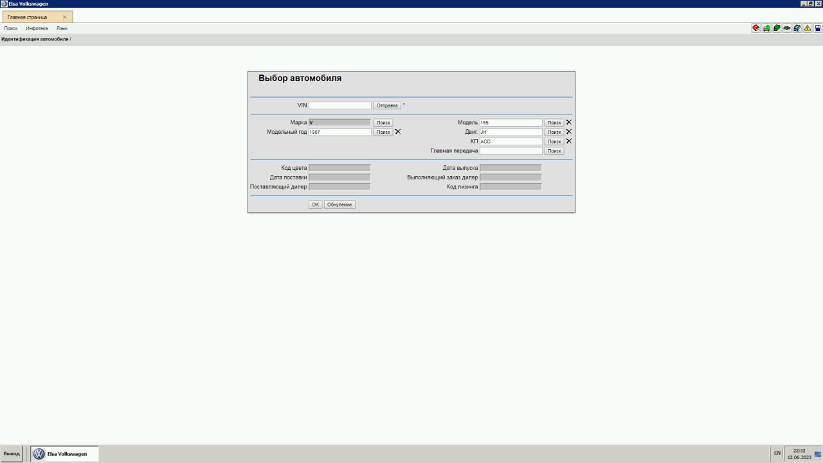Image resolution: width=823 pixels, height=463 pixels.
Task: Click the blue tray icon by the clock
Action: point(818,453)
